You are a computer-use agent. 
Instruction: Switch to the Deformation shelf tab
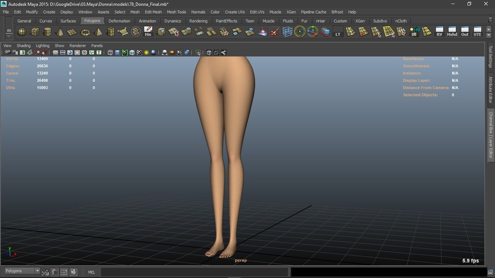point(119,21)
